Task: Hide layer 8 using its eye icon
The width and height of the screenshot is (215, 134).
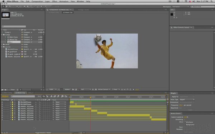Action: (2, 117)
